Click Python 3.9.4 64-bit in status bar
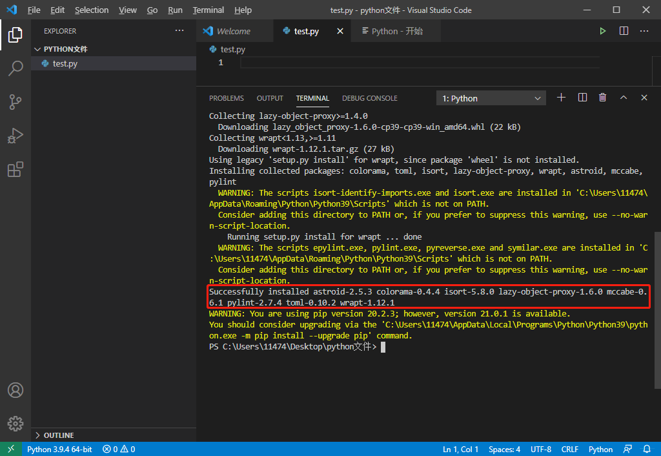The height and width of the screenshot is (456, 661). tap(59, 449)
